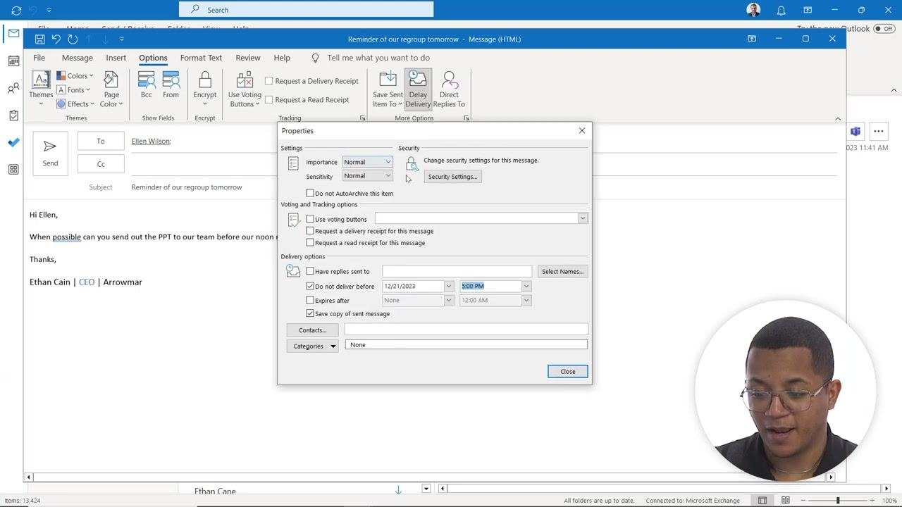
Task: Open the 5:00 PM time dropdown
Action: 526,286
